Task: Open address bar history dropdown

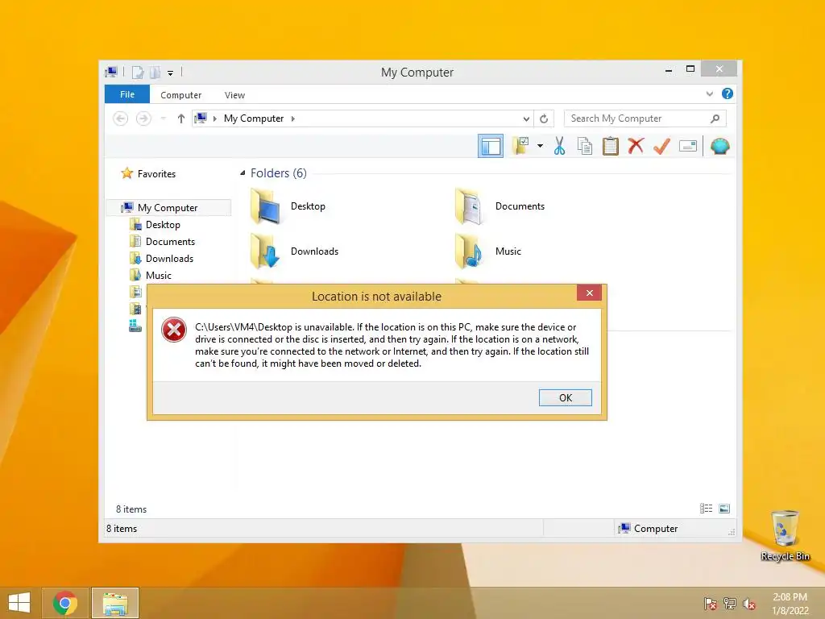Action: 526,119
